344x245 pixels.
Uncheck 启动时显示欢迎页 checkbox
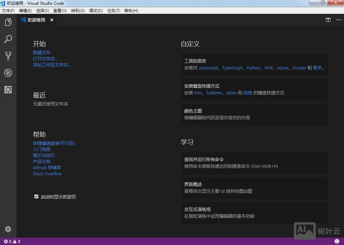click(36, 196)
